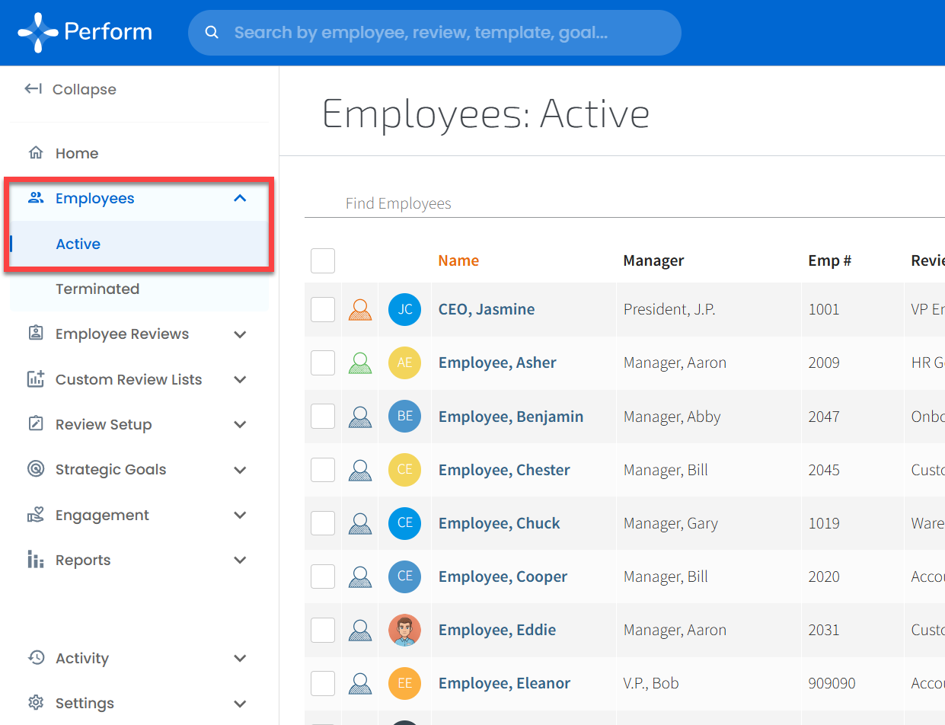Click the Collapse sidebar arrow icon

point(33,89)
